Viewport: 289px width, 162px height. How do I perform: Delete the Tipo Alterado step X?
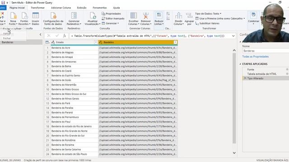pyautogui.click(x=245, y=78)
